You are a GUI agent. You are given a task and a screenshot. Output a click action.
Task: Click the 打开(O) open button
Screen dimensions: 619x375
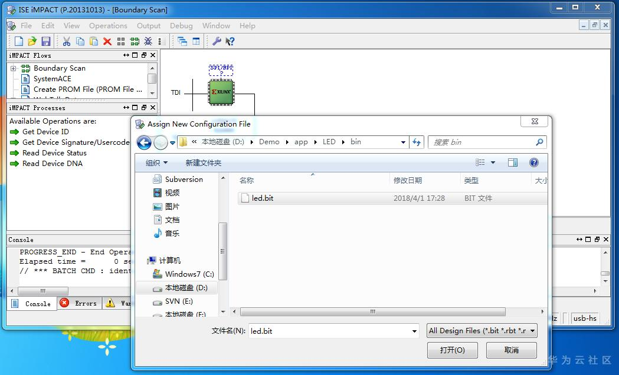[453, 350]
